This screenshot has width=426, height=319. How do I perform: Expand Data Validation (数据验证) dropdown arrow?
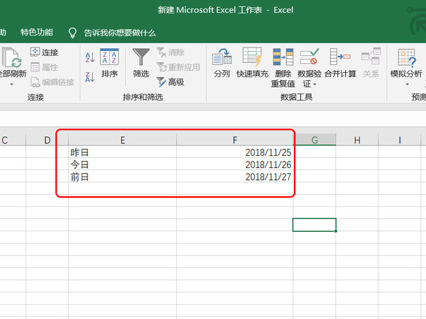(x=315, y=84)
